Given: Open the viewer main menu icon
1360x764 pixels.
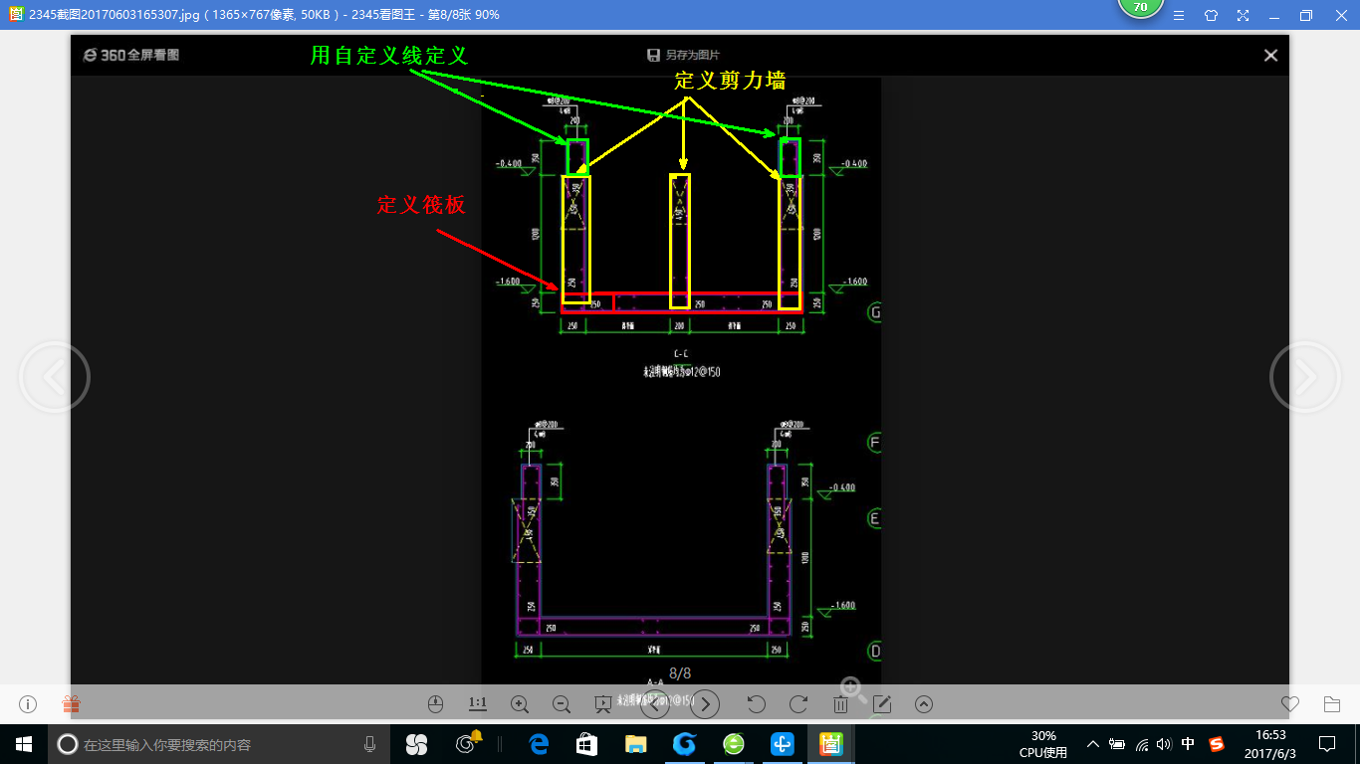Looking at the screenshot, I should coord(1179,15).
